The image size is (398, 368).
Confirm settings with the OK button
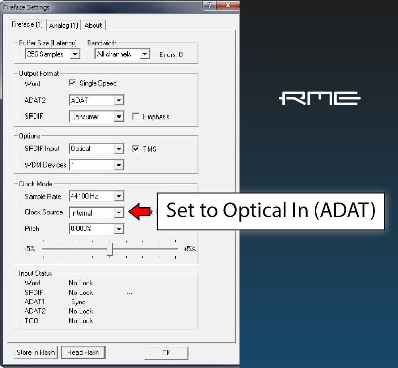tap(167, 353)
